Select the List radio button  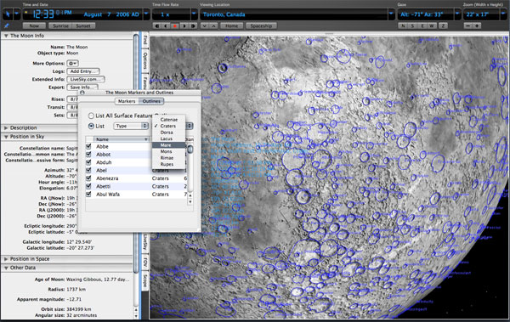[92, 127]
